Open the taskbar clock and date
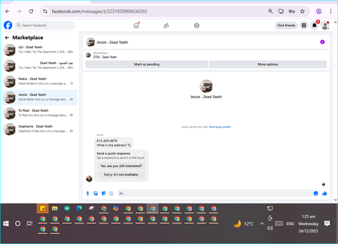 (x=308, y=224)
